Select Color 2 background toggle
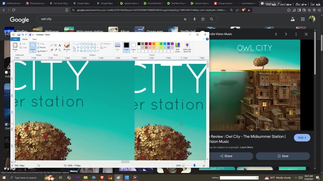The width and height of the screenshot is (323, 181). click(x=133, y=47)
